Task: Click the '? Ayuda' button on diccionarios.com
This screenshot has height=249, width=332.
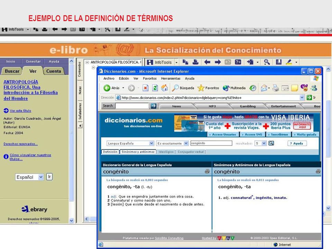Action: [297, 143]
